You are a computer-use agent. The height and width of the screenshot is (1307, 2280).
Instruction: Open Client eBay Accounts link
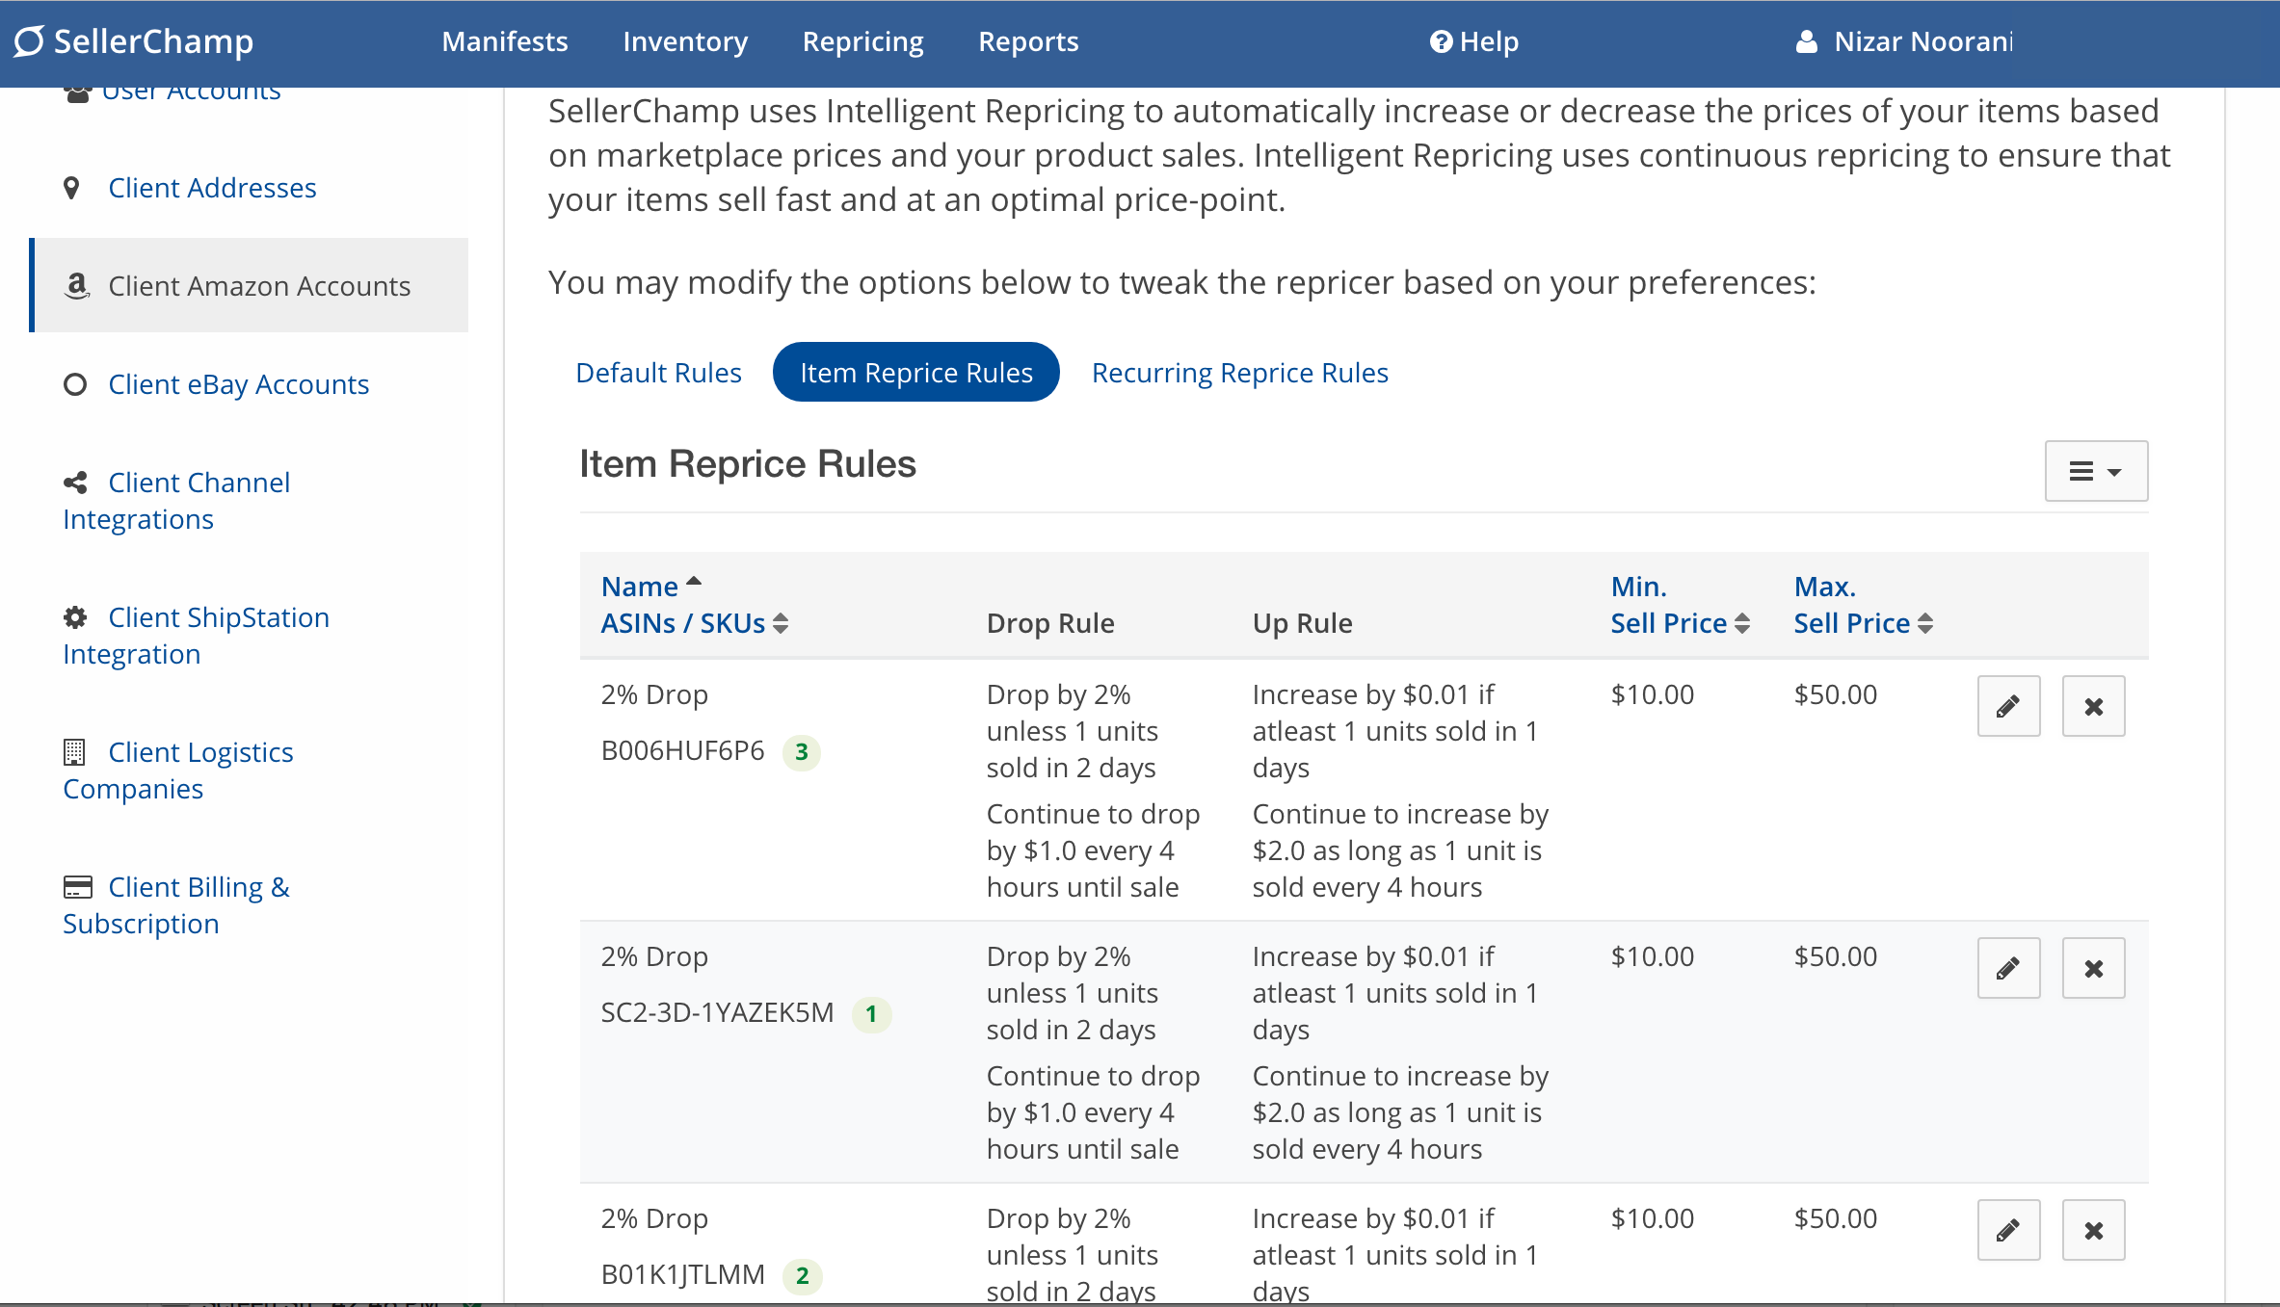(238, 384)
